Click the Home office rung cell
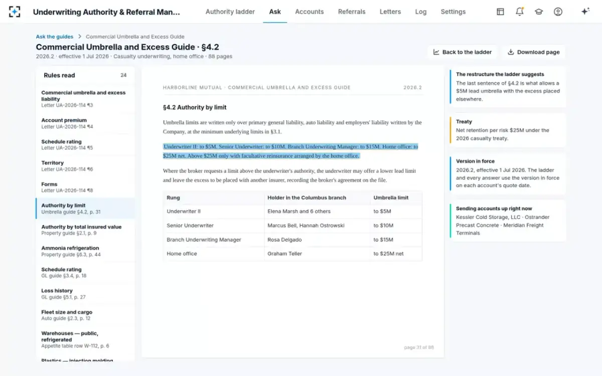The image size is (602, 376). (214, 254)
